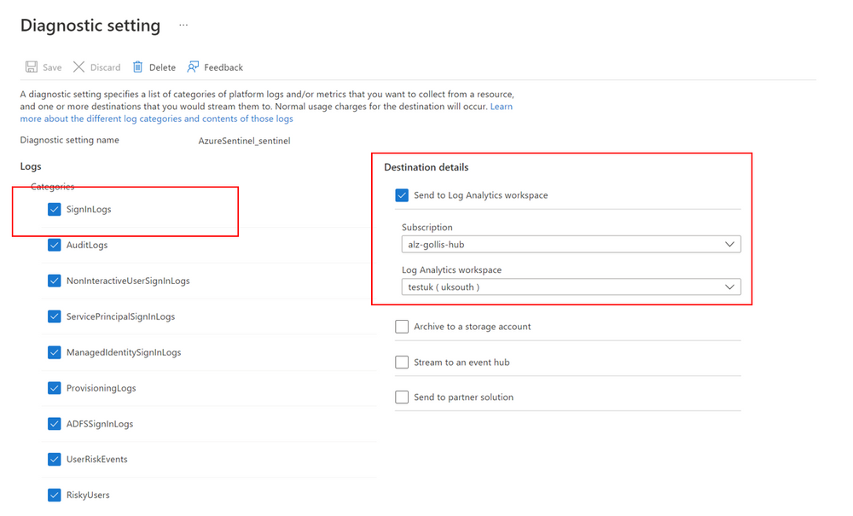
Task: Enable Send to partner solution
Action: tap(402, 397)
